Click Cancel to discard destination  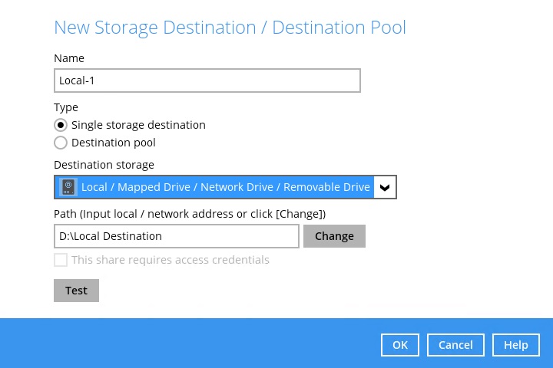tap(455, 345)
